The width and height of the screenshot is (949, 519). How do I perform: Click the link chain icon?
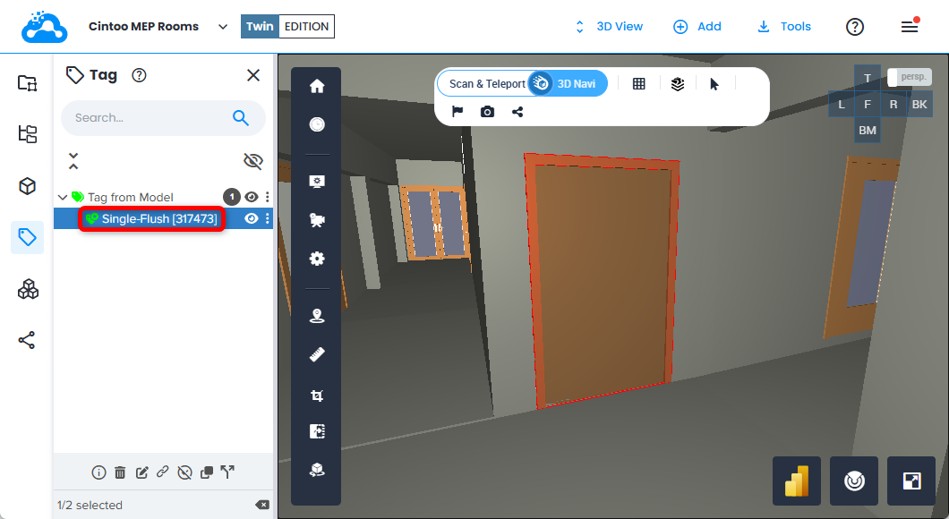coord(162,472)
